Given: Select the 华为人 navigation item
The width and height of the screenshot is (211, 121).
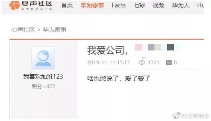Looking at the screenshot, I should click(x=180, y=6).
